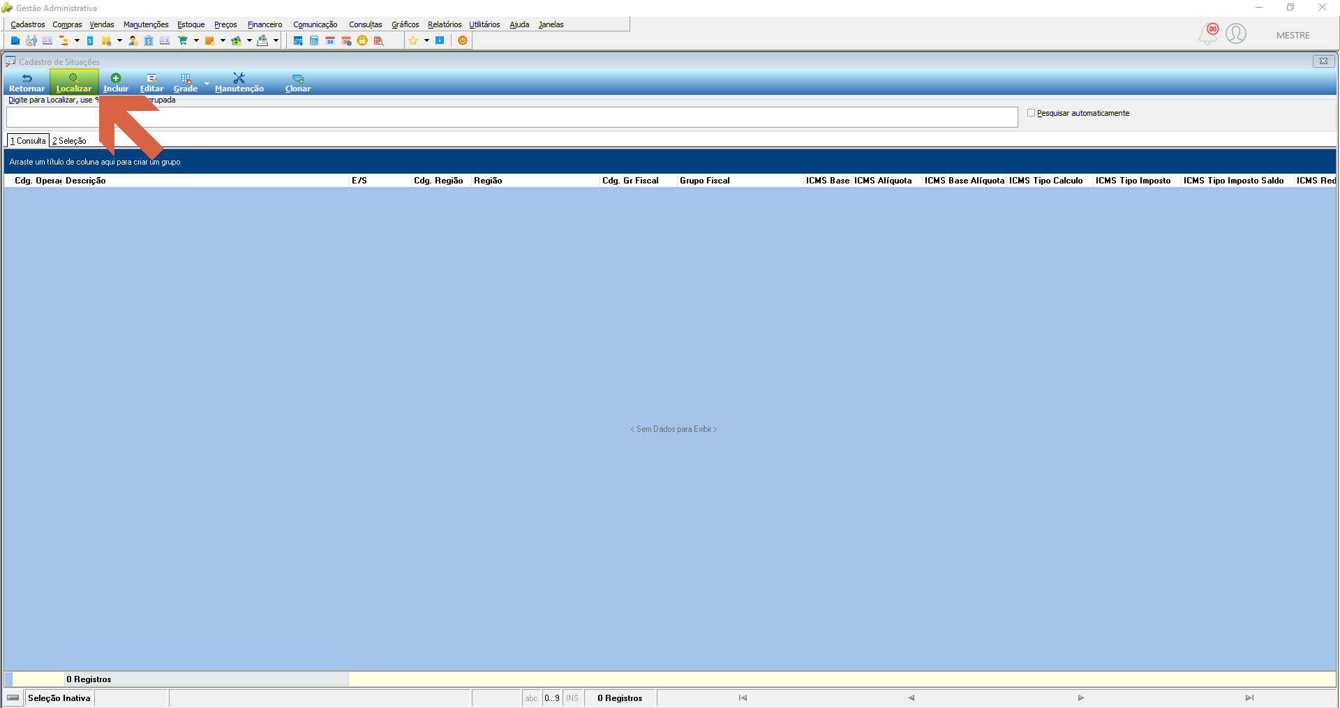1340x708 pixels.
Task: Click the Localizar search button
Action: 73,83
